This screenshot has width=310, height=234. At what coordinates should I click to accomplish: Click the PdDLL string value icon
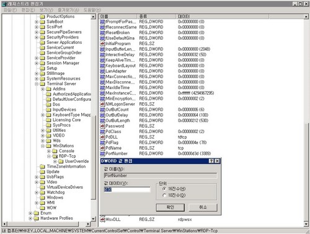click(102, 137)
